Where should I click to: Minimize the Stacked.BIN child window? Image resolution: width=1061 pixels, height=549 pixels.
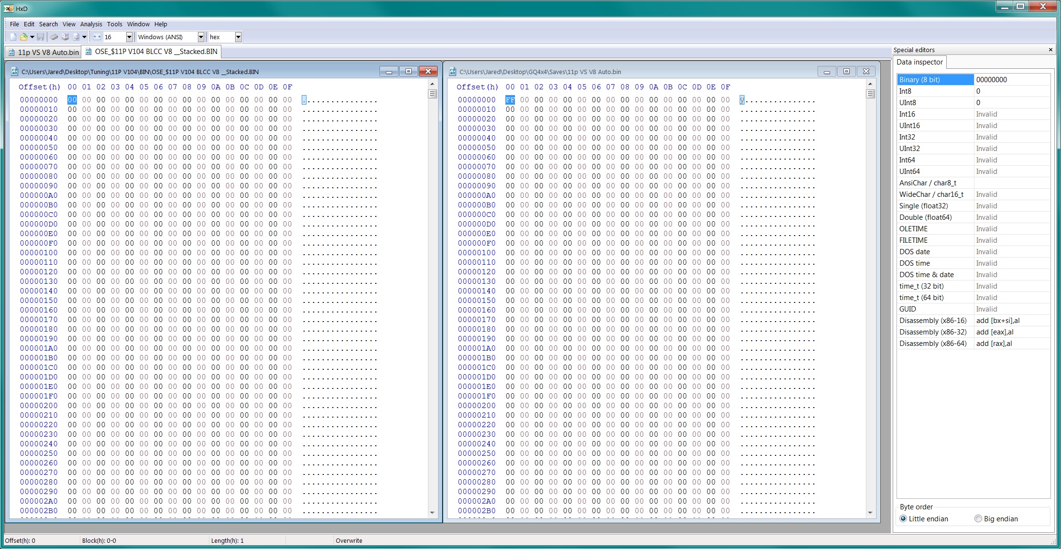[389, 72]
